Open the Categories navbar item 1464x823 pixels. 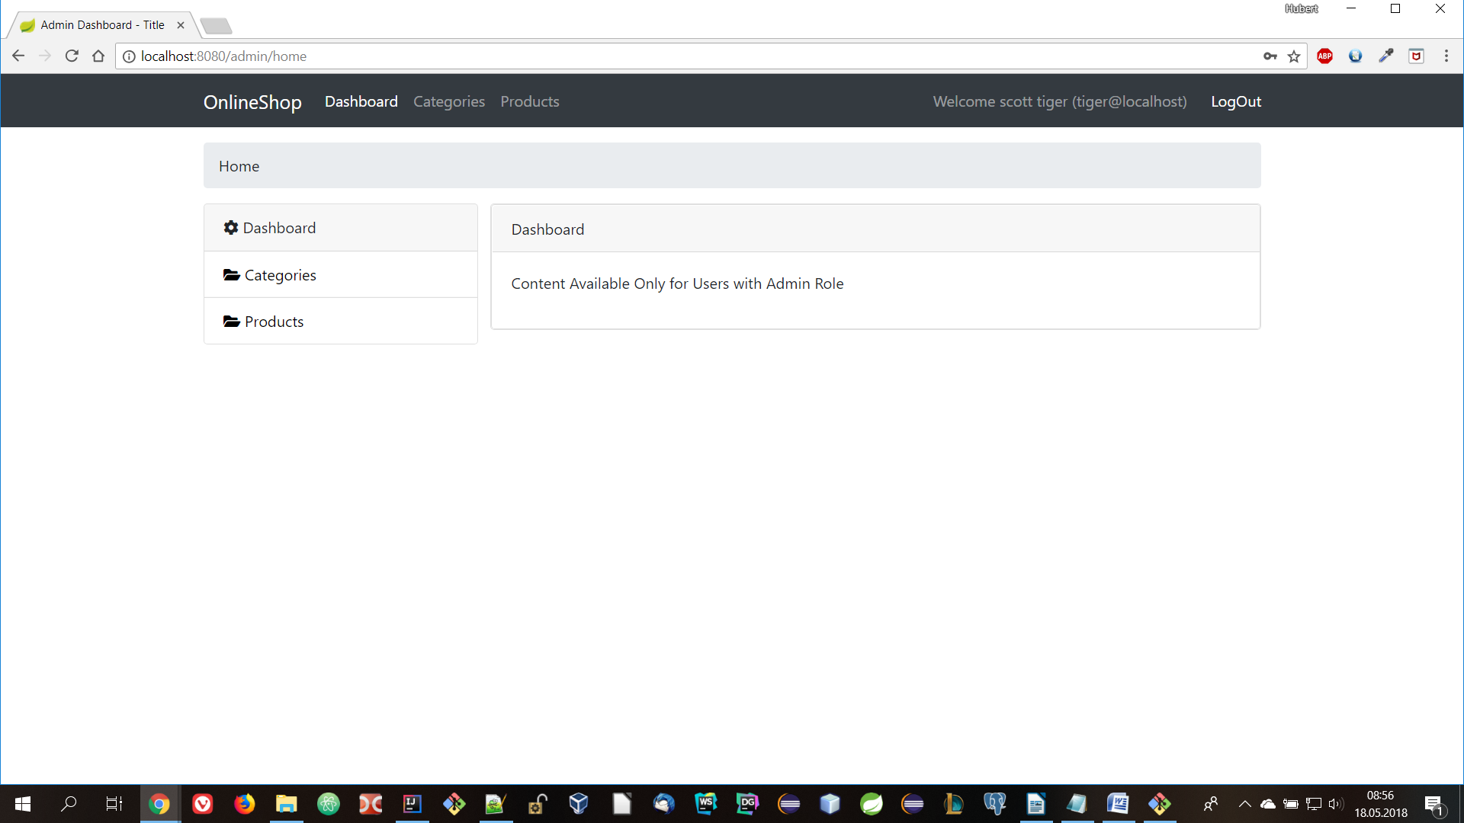pos(448,101)
